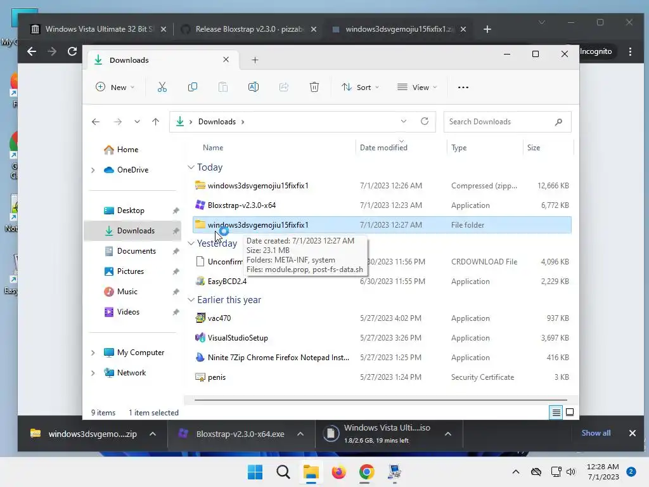Click the Cut scissors icon in toolbar
649x487 pixels.
(x=162, y=87)
